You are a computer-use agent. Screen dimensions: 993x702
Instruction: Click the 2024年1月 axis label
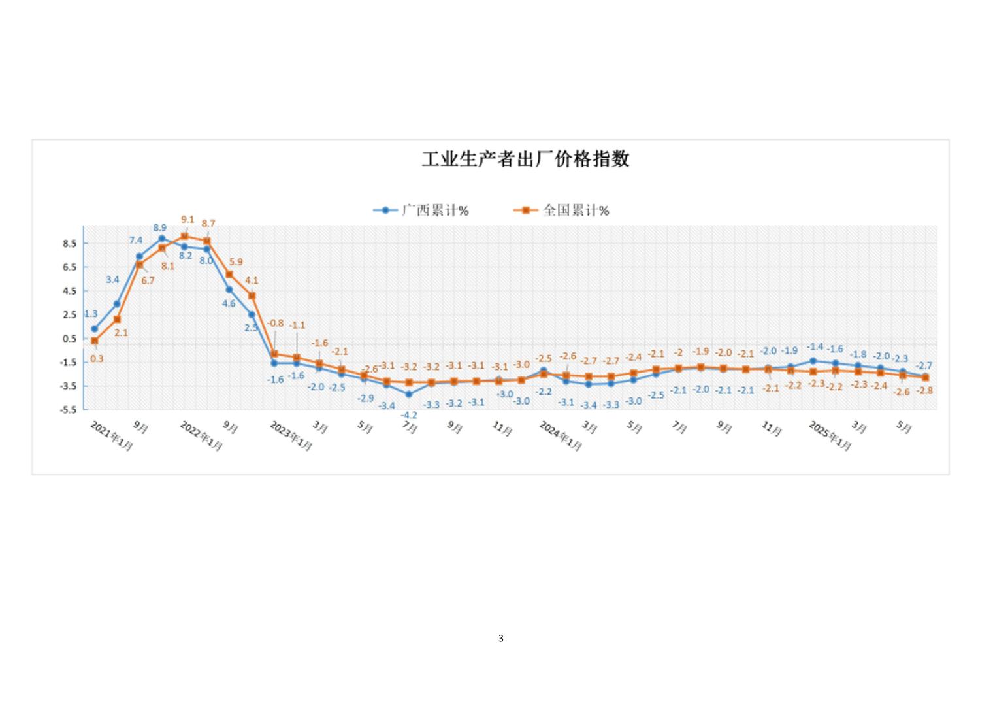[x=561, y=435]
